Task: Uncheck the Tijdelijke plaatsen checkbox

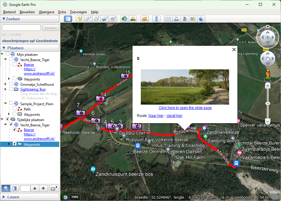Action: 8,119
